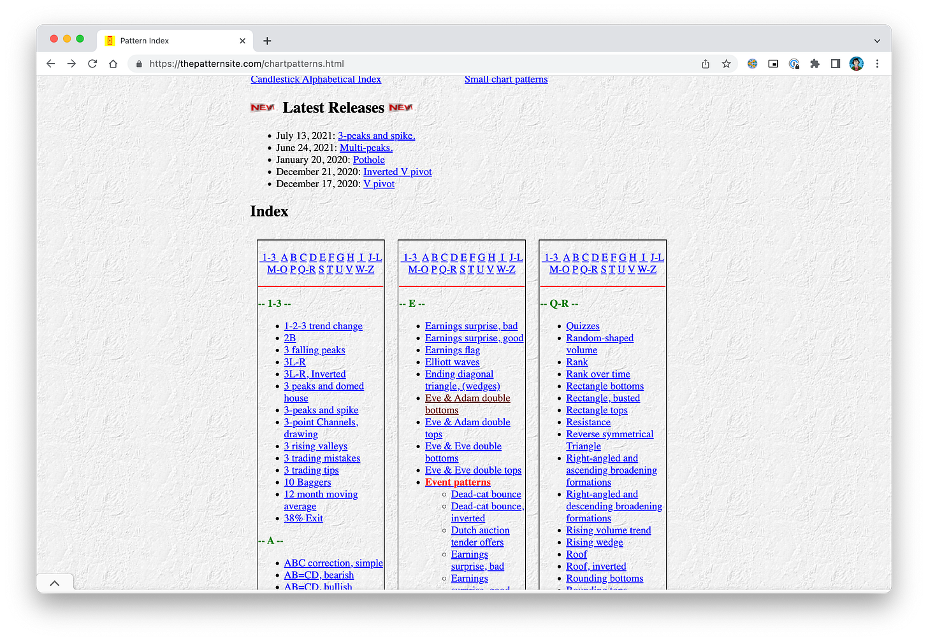Open 3 falling peaks link
Viewport: 928px width, 641px height.
[x=314, y=350]
